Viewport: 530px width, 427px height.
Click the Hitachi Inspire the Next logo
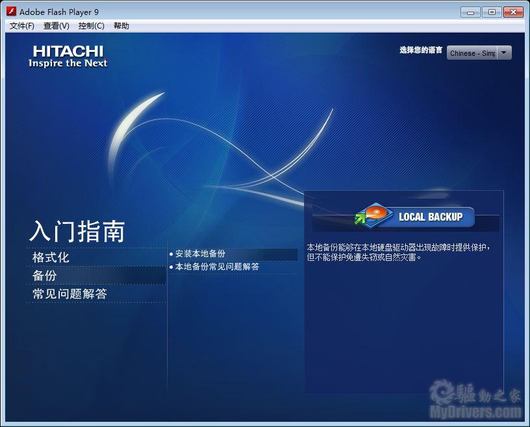click(x=68, y=56)
